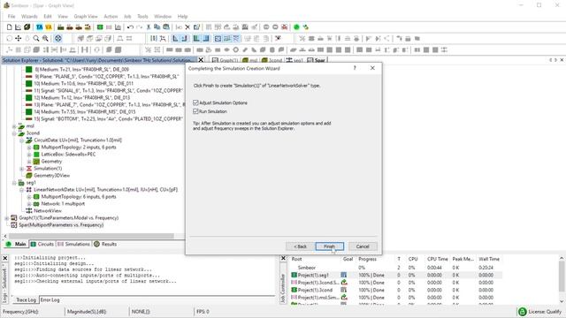Click the New document icon in toolbar
This screenshot has width=566, height=318.
coord(10,27)
